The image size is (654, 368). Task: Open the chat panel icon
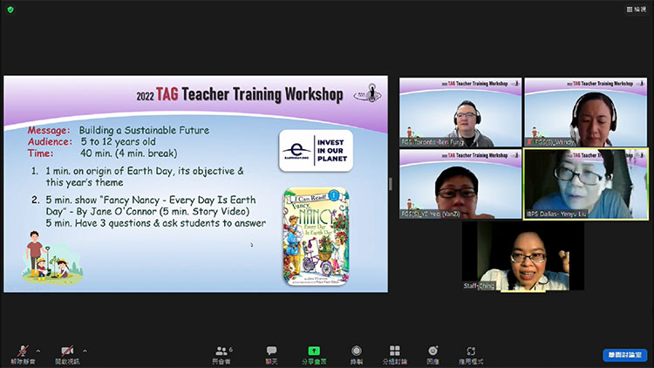click(271, 351)
